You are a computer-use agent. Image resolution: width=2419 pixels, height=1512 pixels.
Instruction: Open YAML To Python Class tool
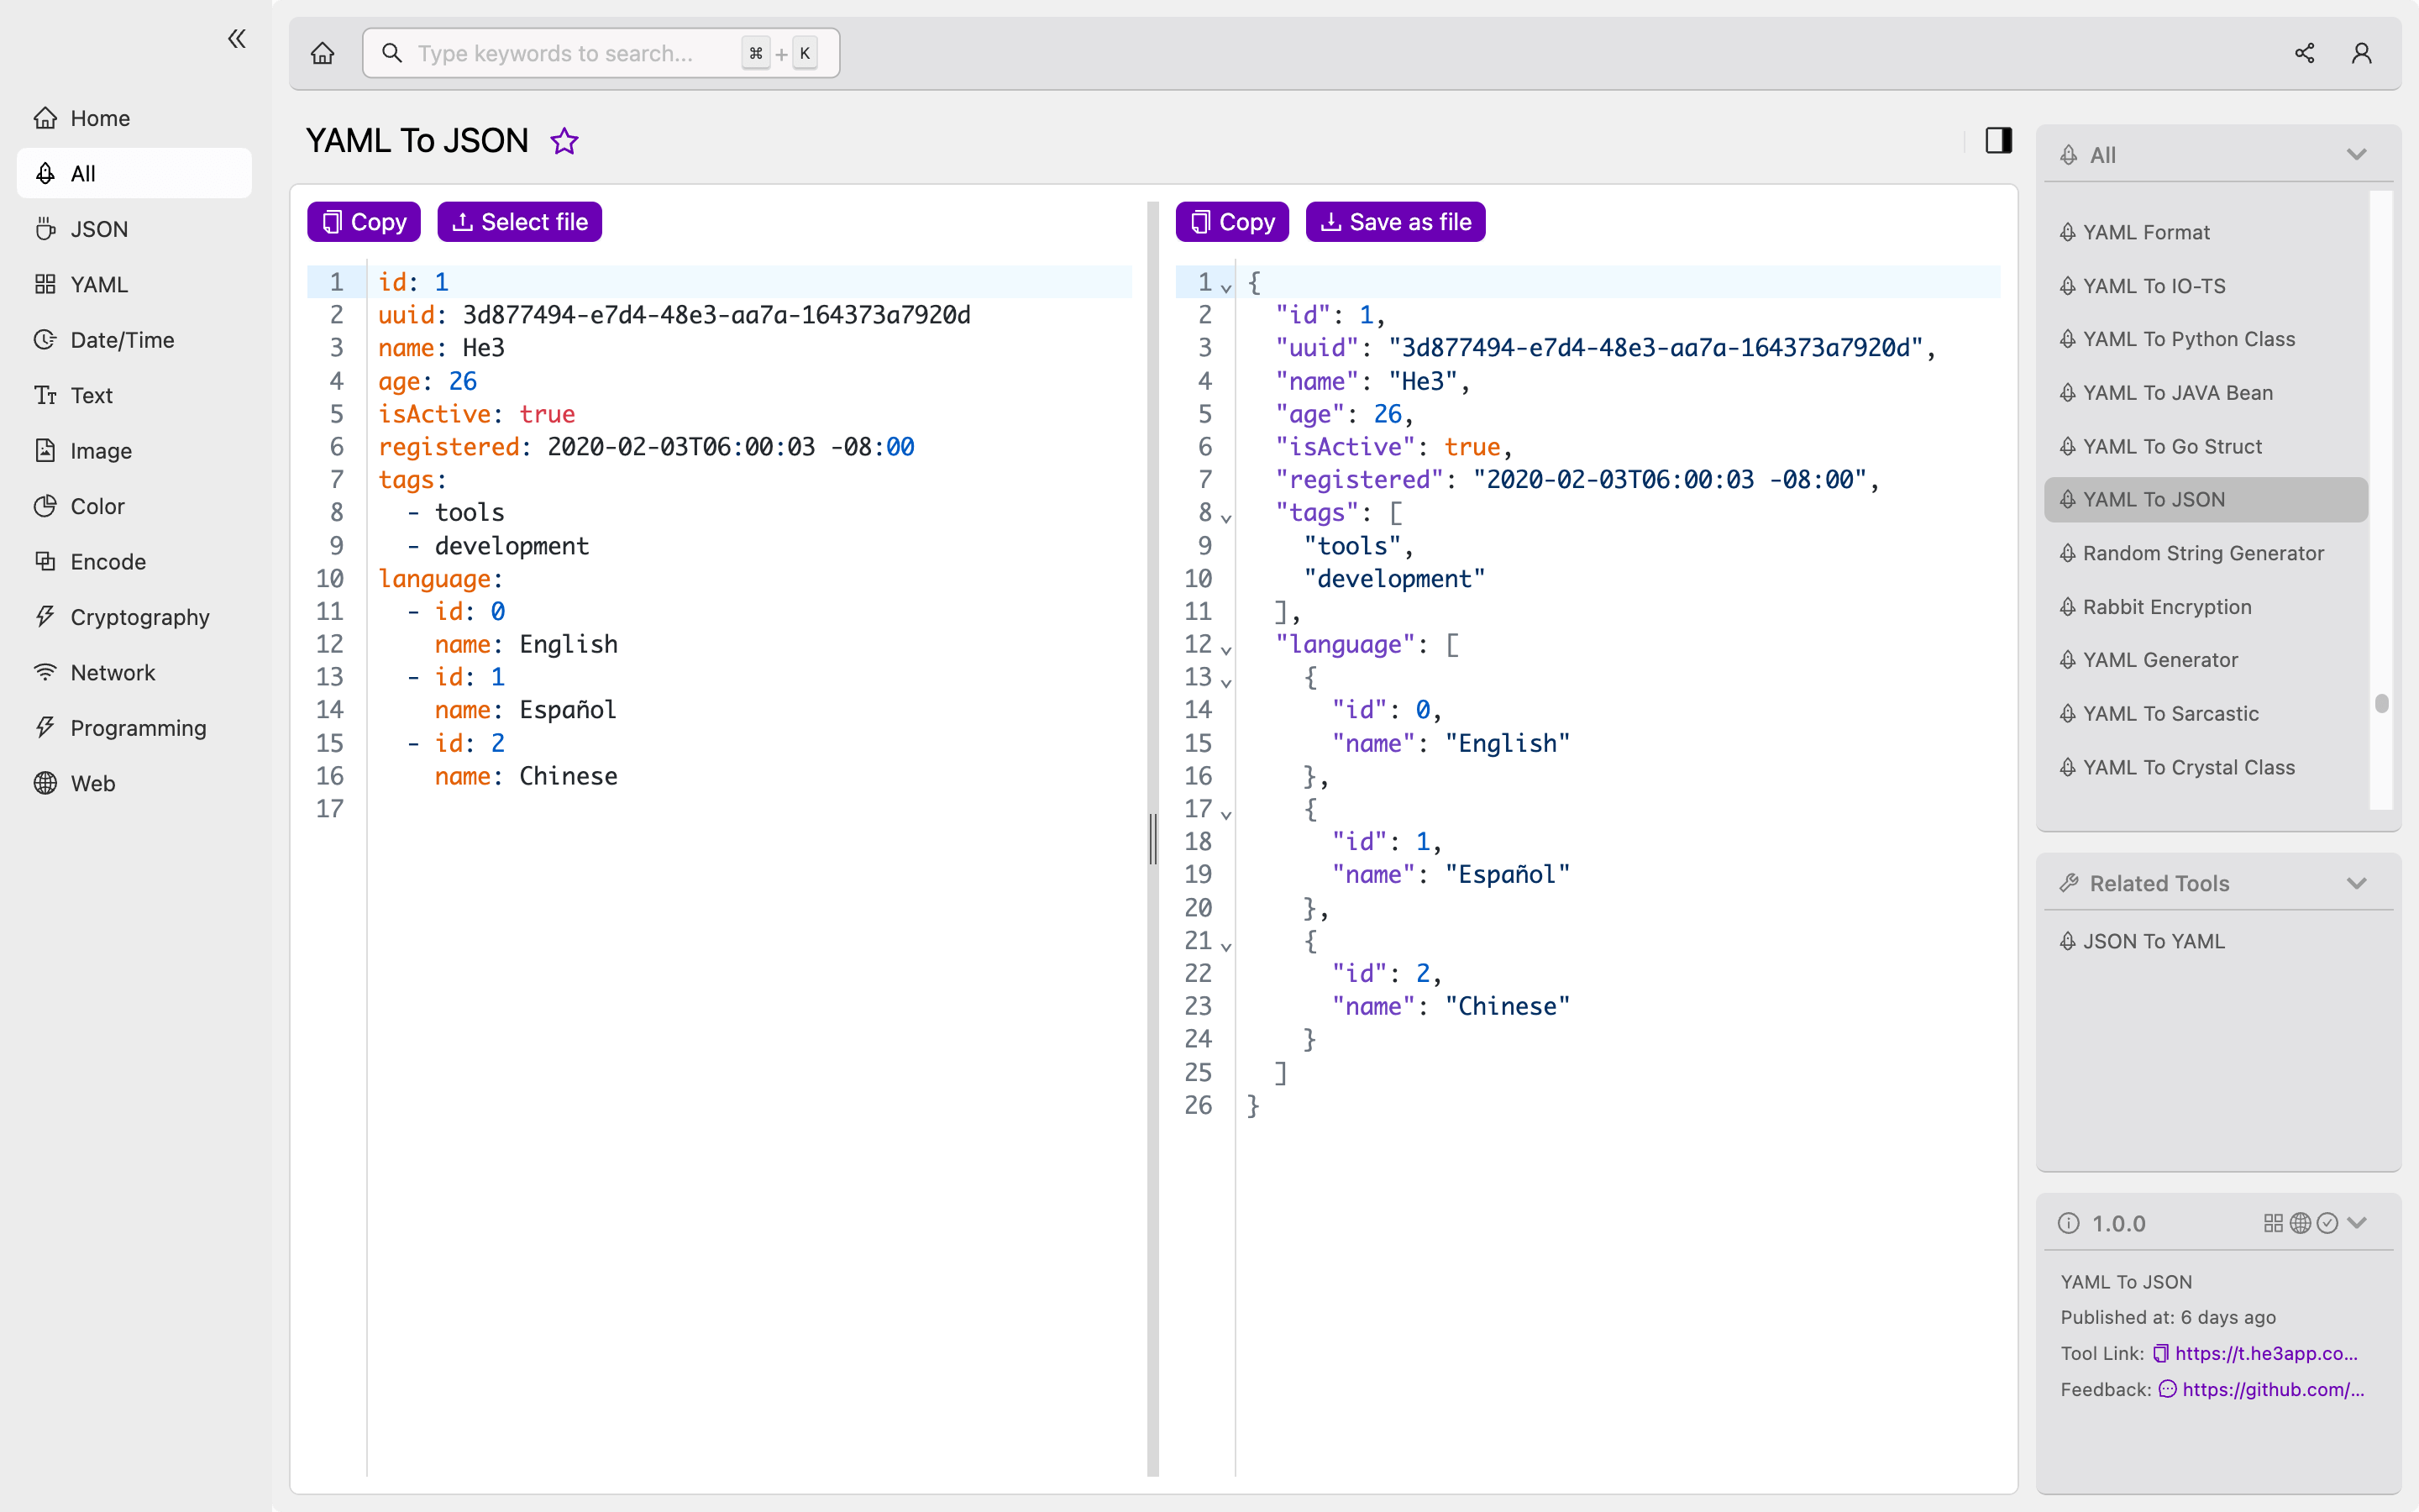click(x=2189, y=338)
